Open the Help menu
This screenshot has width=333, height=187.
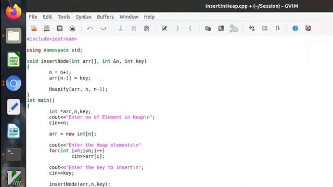coord(149,17)
